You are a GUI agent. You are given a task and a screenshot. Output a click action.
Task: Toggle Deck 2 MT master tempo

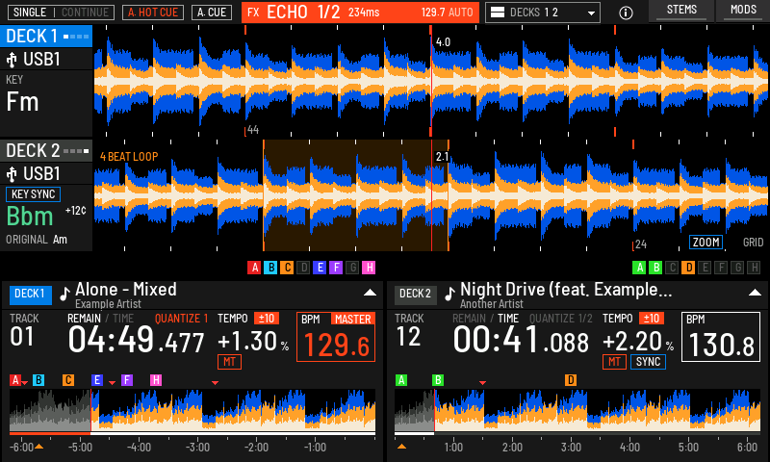pyautogui.click(x=614, y=362)
